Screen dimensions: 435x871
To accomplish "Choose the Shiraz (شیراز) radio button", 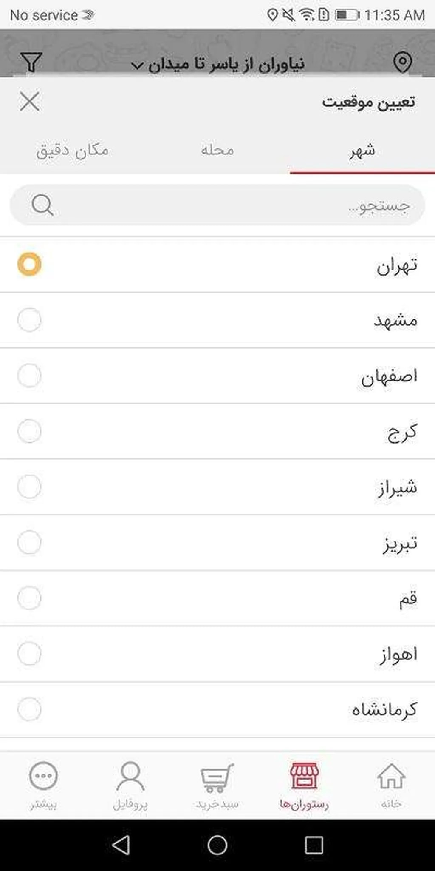I will 29,487.
